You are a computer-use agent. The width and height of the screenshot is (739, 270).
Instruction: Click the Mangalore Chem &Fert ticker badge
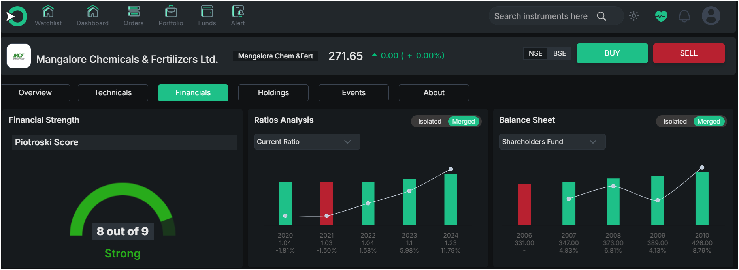click(x=275, y=56)
